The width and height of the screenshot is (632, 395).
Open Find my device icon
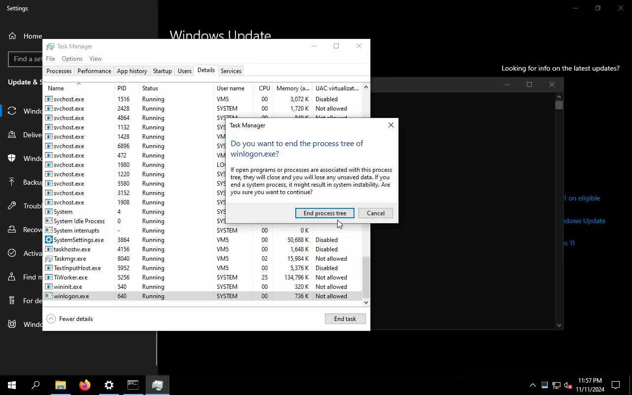12,277
